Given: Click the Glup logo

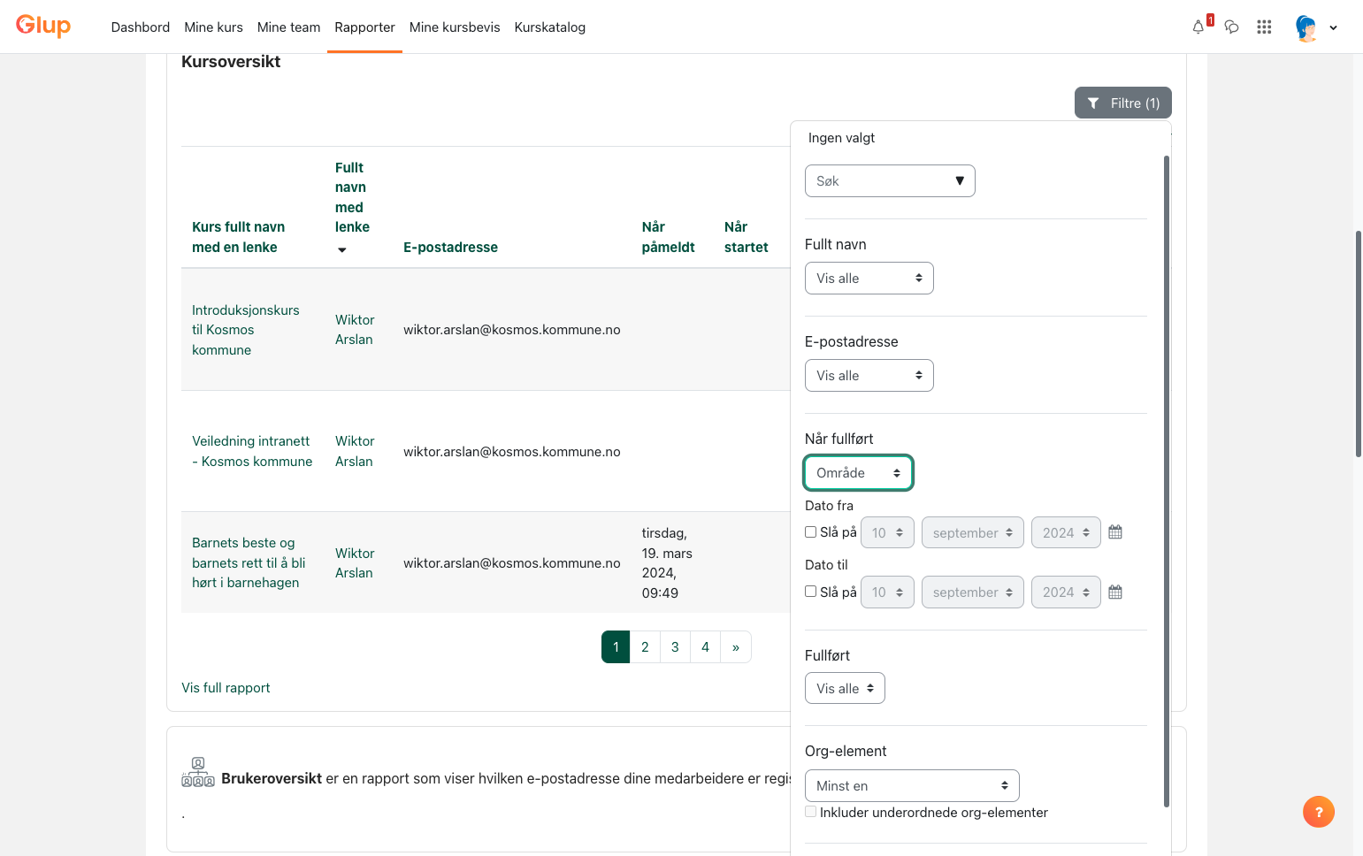Looking at the screenshot, I should [x=43, y=26].
